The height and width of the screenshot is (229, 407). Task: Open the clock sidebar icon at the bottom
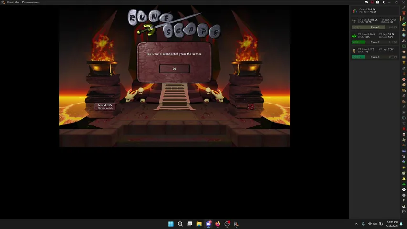(x=404, y=212)
